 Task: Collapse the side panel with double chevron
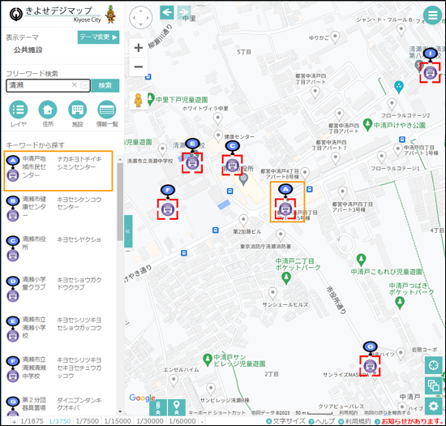pos(128,231)
